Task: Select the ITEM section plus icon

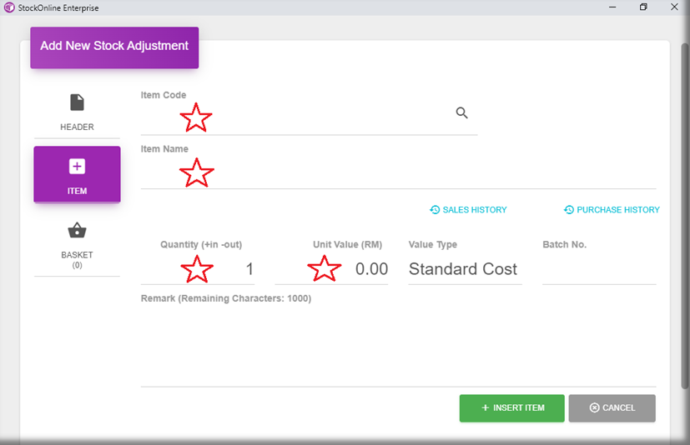Action: (77, 174)
